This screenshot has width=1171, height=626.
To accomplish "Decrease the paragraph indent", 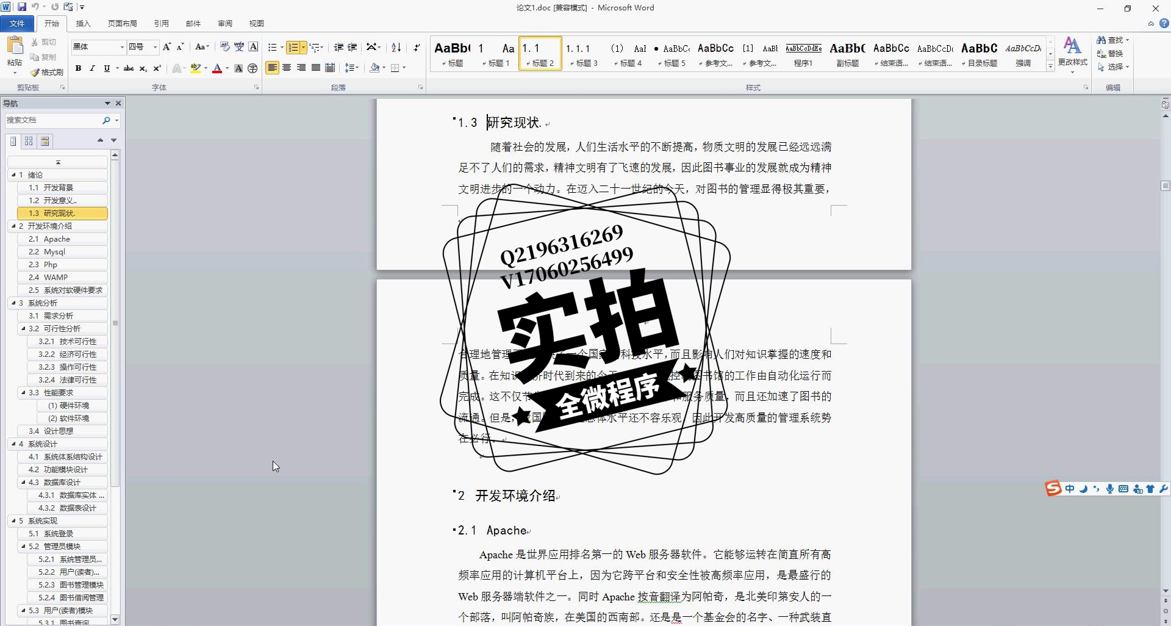I will (x=338, y=47).
